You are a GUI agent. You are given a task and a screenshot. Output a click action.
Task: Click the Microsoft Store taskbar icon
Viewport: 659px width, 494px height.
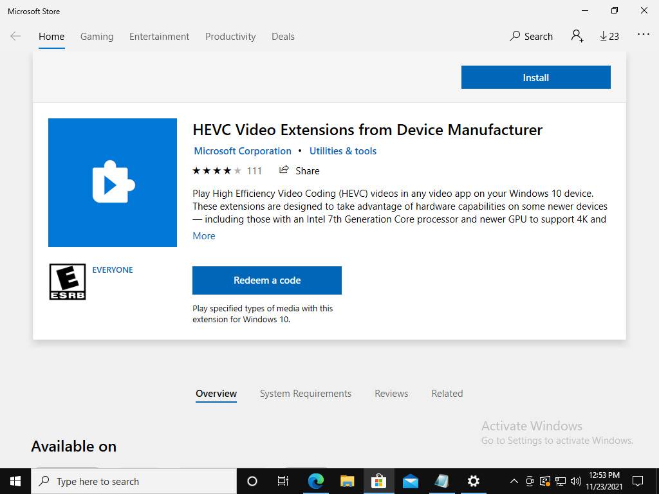pyautogui.click(x=378, y=481)
